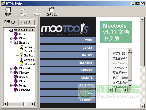146x110 pixels.
Task: Click the topic page icon for Function
Action: point(21,51)
